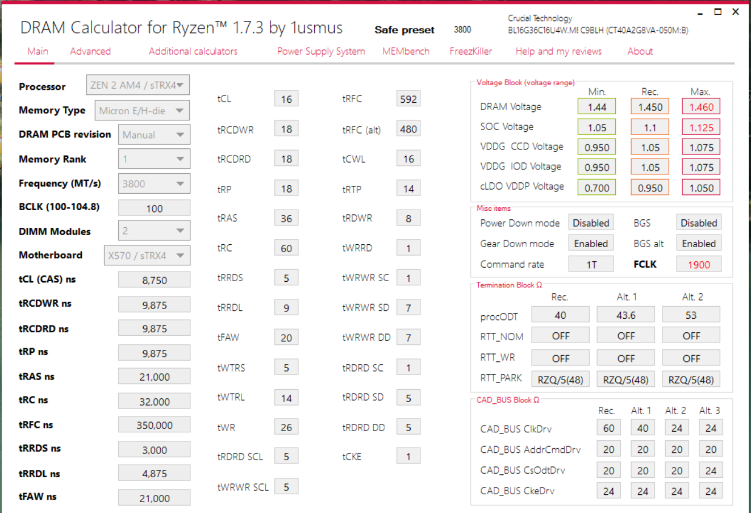
Task: Click the tFAW ns value field
Action: 154,498
